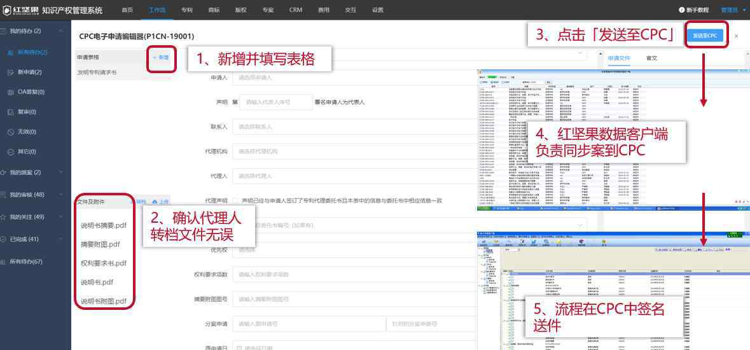Expand the 我的质案 (2) section
750x350 pixels.
60,172
